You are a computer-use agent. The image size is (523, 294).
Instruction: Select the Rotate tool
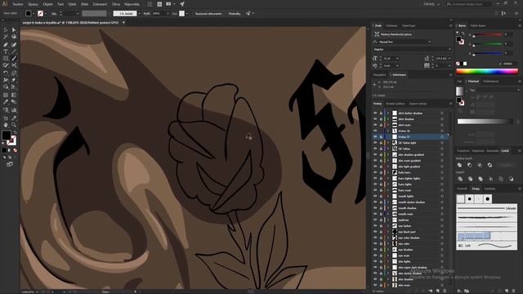click(6, 73)
